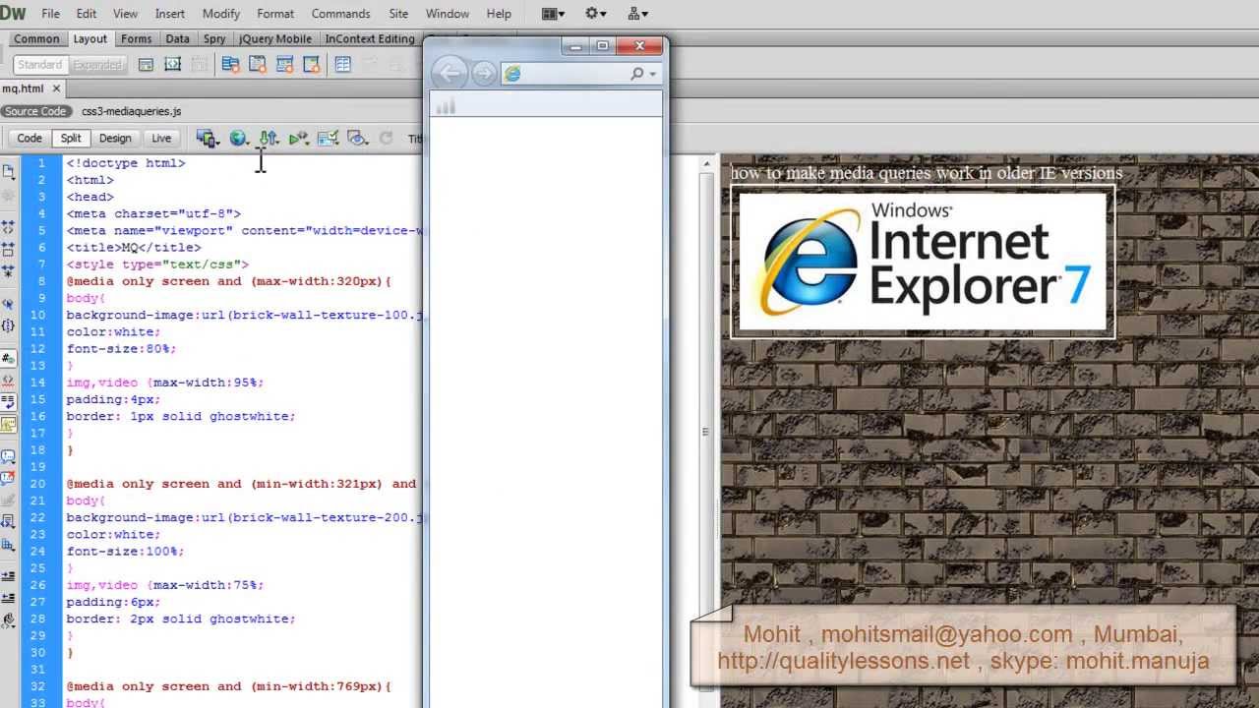This screenshot has height=708, width=1259.
Task: Show Source Code of mq.html
Action: click(35, 112)
